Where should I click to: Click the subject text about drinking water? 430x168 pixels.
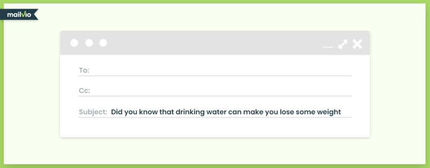[x=226, y=112]
